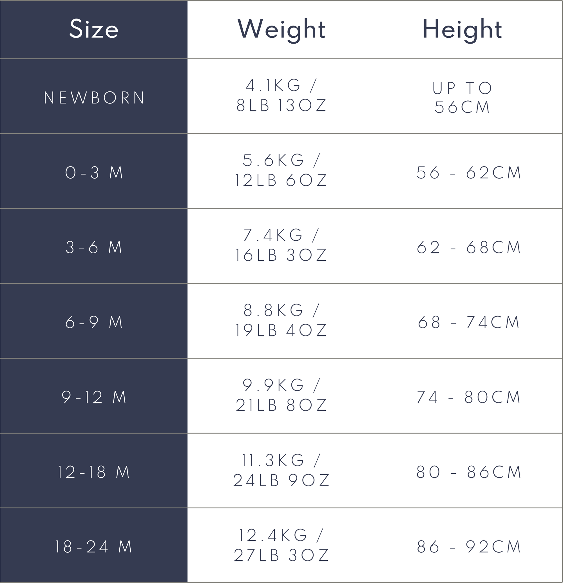
Task: Click the UP TO 56CM height cell
Action: coord(463,98)
